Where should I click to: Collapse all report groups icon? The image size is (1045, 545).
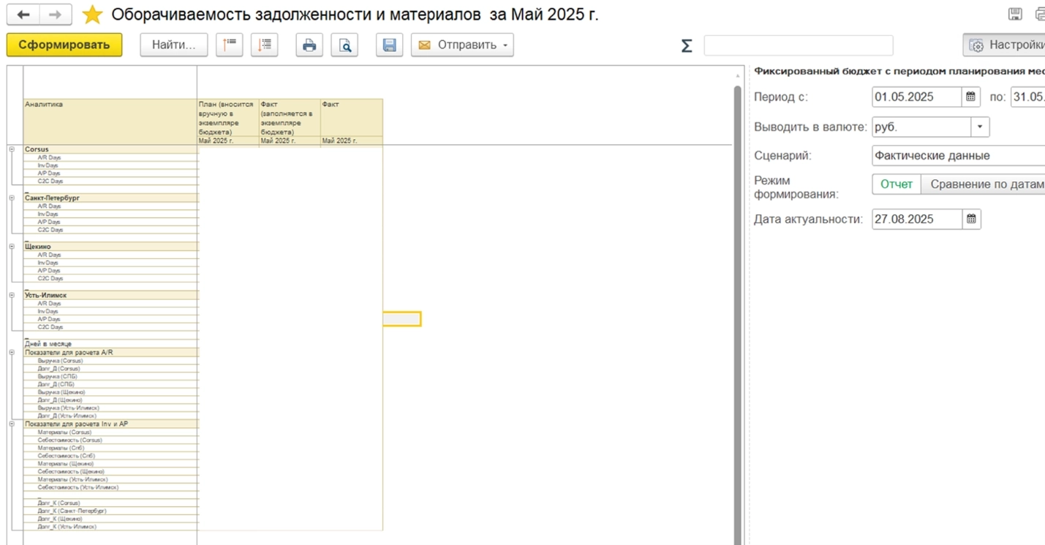coord(230,45)
